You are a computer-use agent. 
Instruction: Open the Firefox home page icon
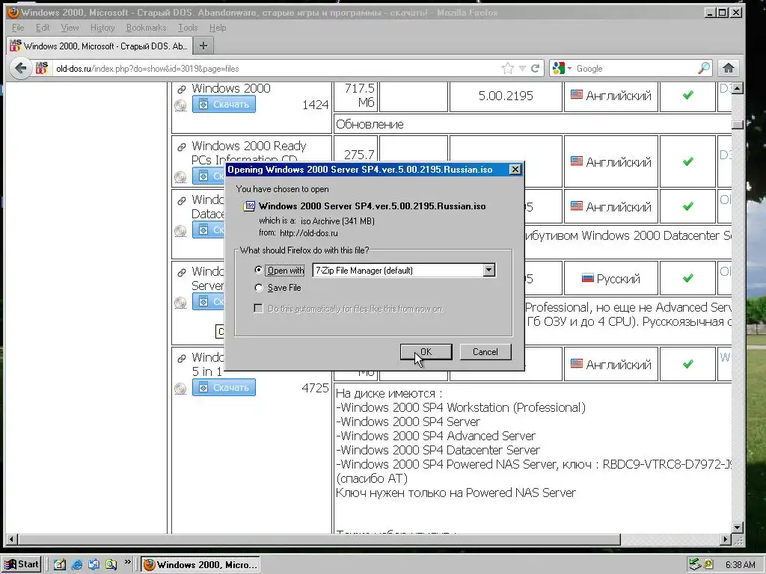pos(728,68)
